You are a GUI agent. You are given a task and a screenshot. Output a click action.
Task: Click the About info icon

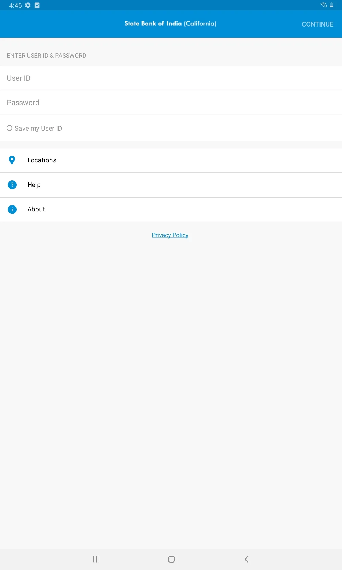pos(12,209)
